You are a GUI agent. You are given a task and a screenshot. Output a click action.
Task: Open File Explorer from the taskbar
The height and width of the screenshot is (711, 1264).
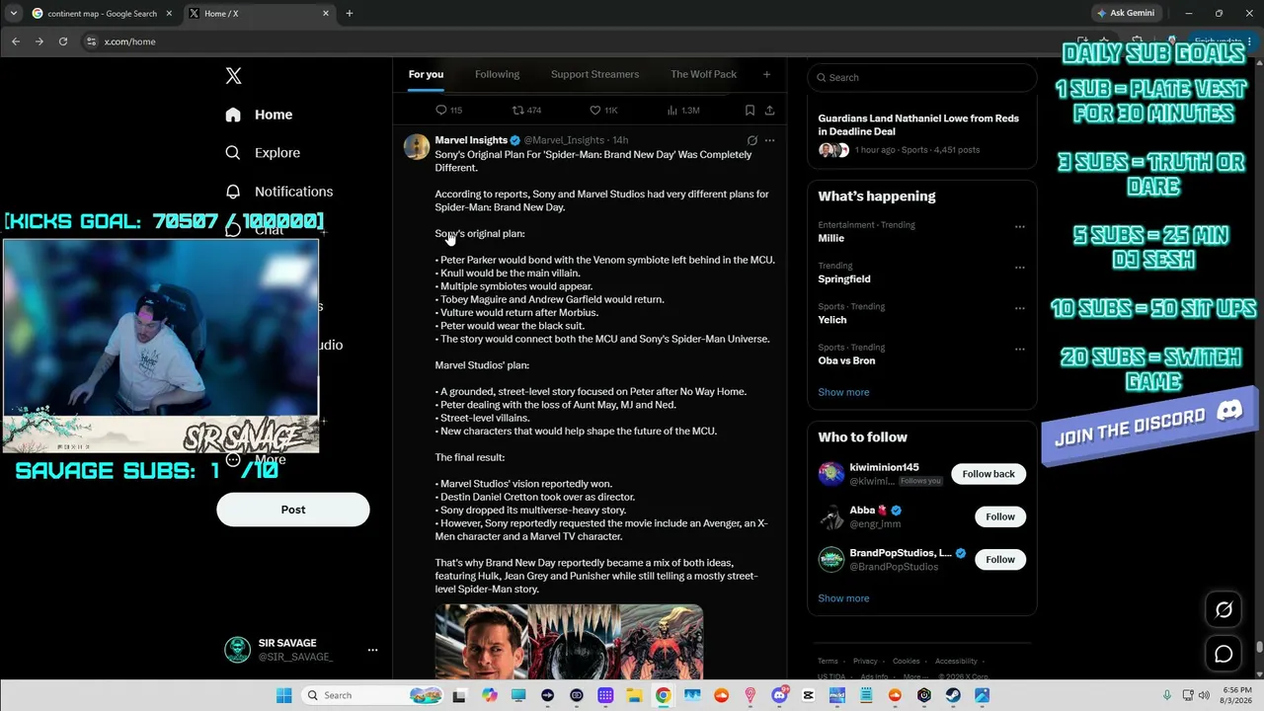coord(634,695)
